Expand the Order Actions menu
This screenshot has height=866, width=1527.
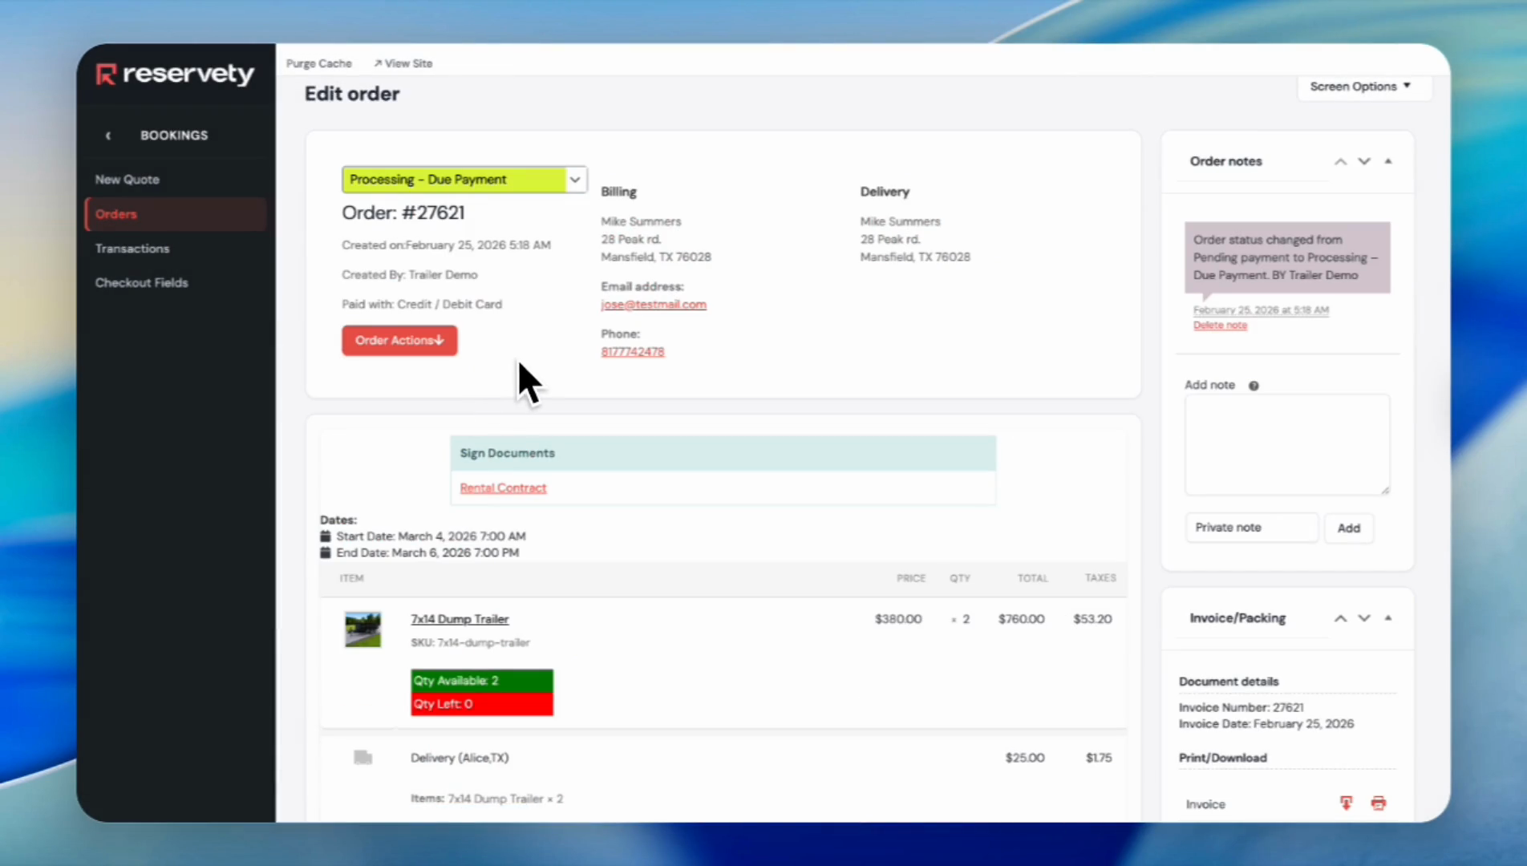399,340
